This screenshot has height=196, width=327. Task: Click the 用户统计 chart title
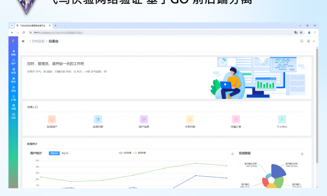pyautogui.click(x=36, y=153)
